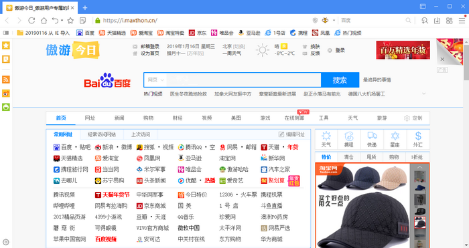The width and height of the screenshot is (469, 248).
Task: Click the Baidu search input on the page
Action: (244, 80)
